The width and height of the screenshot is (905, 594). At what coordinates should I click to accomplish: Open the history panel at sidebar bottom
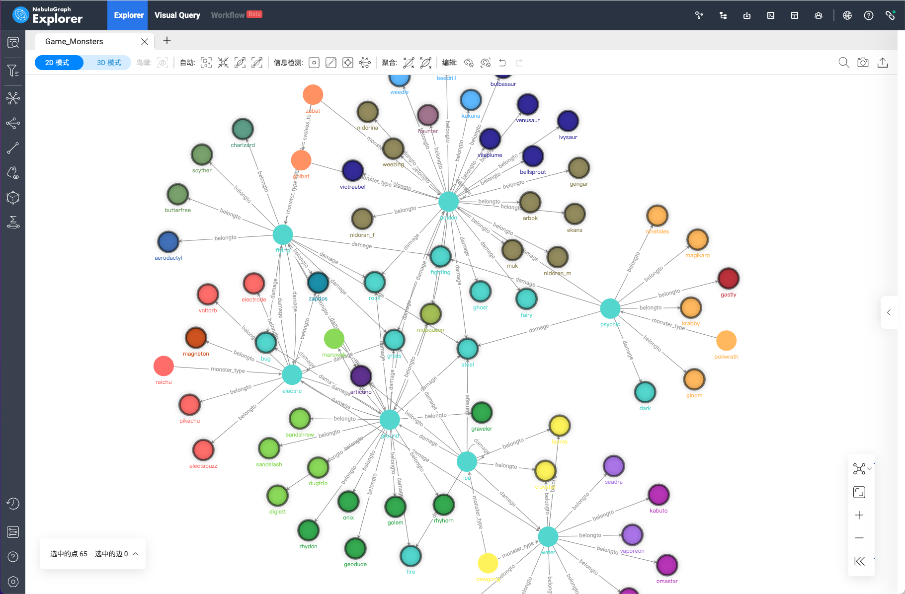(13, 504)
